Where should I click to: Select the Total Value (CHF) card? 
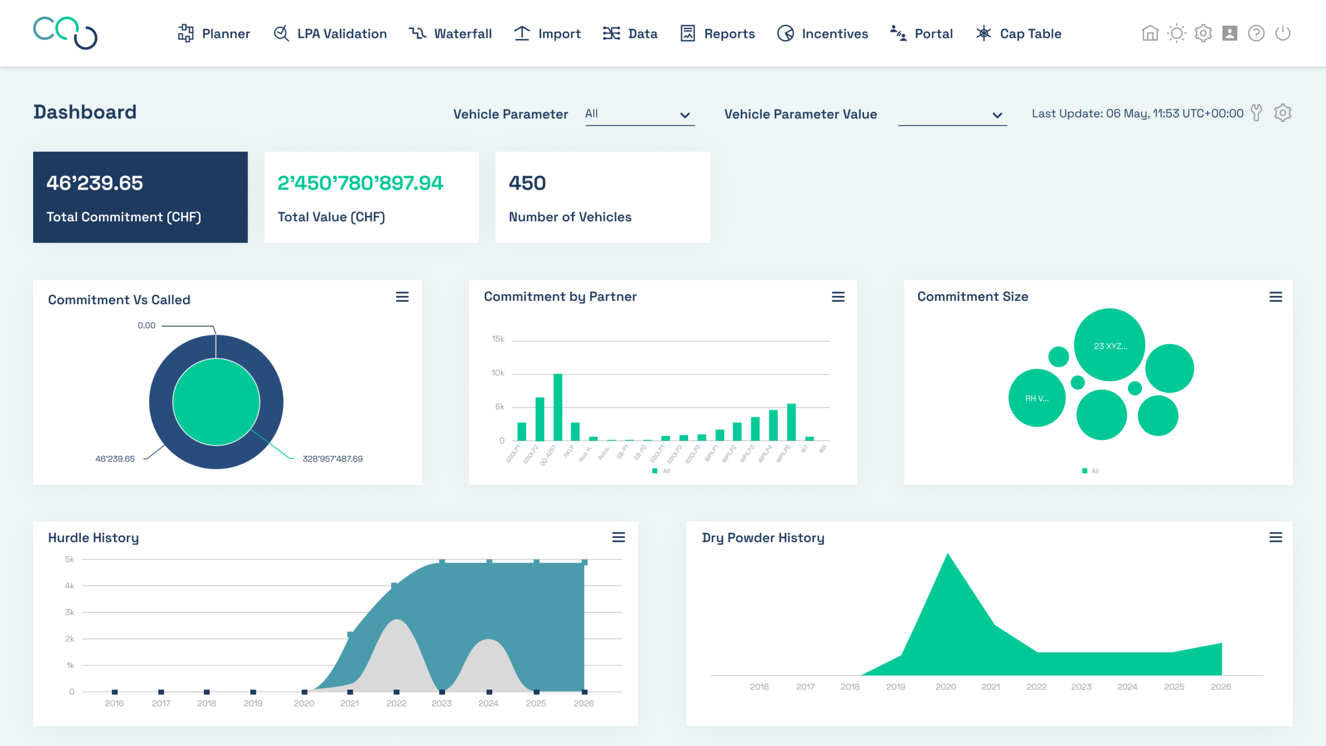coord(371,197)
